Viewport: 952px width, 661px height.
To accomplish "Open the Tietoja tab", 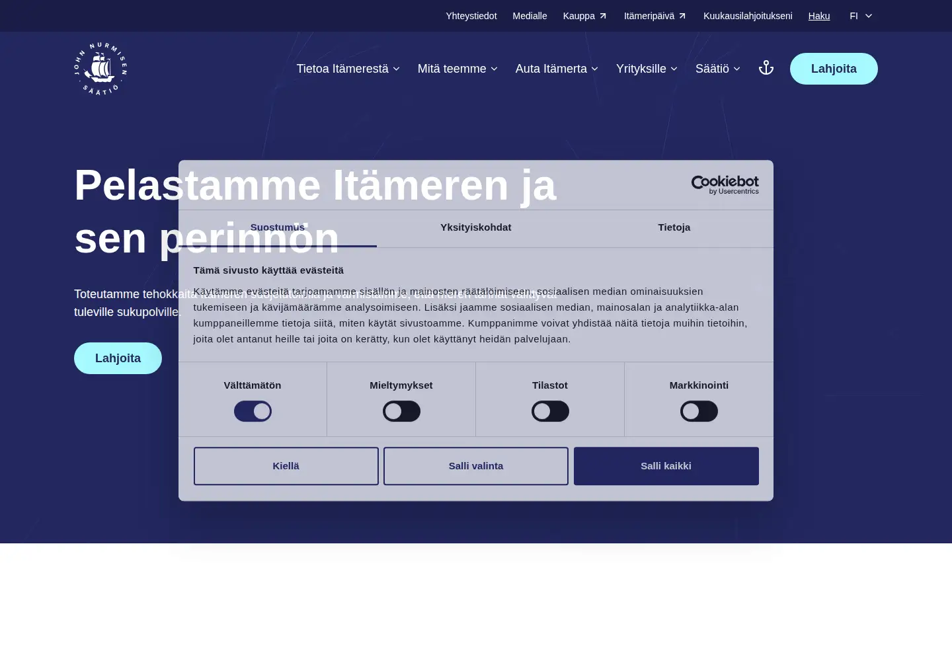I will (x=674, y=228).
